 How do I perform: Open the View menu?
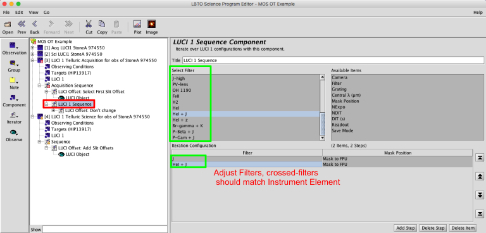pos(34,13)
